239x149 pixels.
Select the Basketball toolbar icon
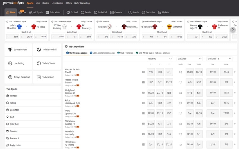click(101, 12)
